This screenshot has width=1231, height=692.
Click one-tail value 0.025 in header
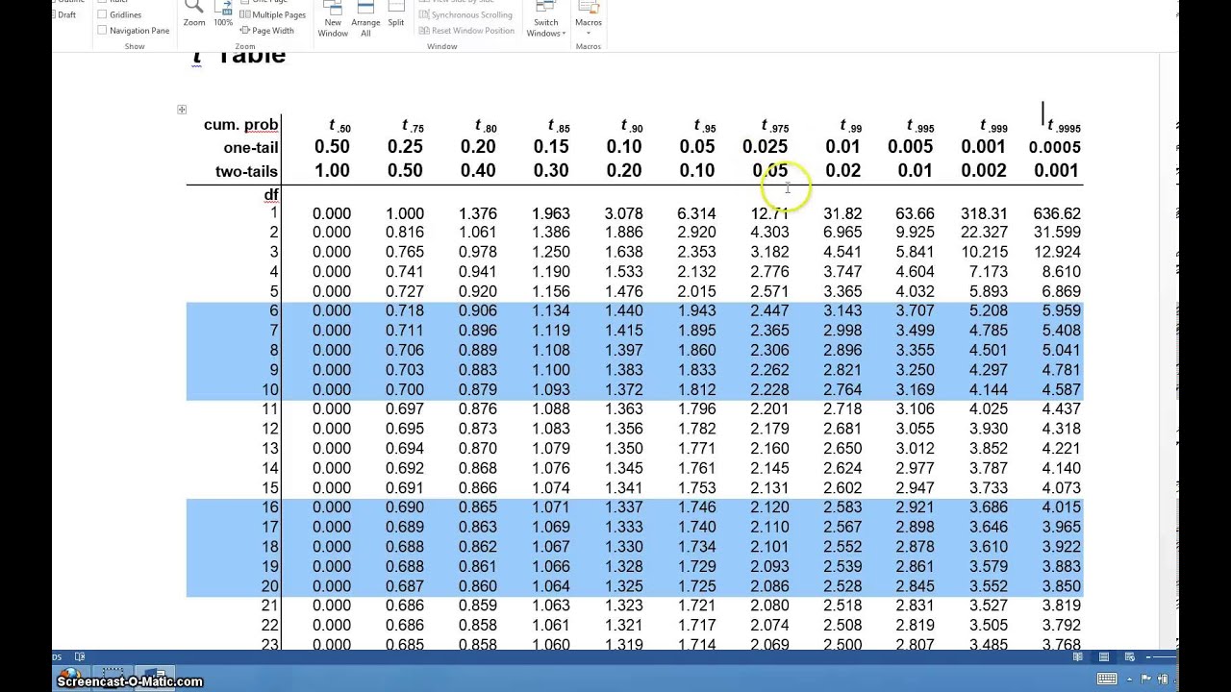tap(766, 147)
